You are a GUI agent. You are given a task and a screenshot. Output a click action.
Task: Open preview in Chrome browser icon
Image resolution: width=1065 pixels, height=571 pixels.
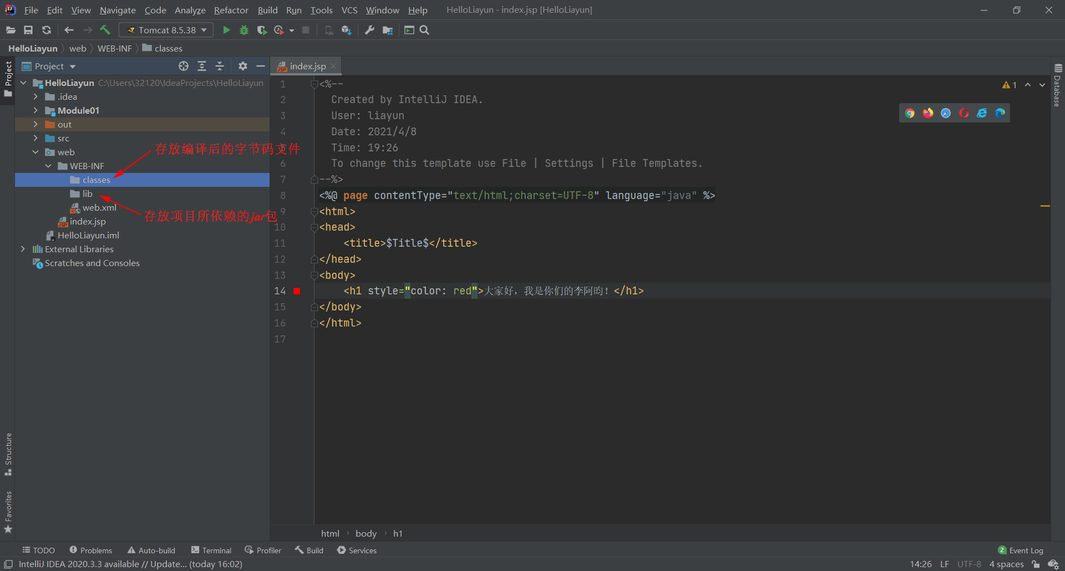tap(910, 113)
